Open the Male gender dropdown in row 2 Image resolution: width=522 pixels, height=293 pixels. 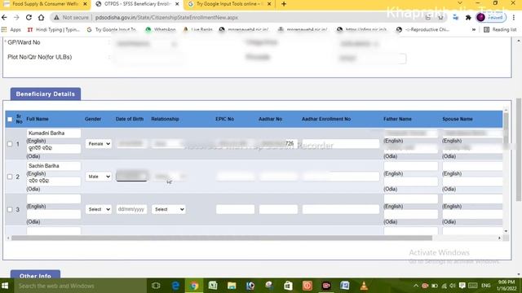coord(99,177)
